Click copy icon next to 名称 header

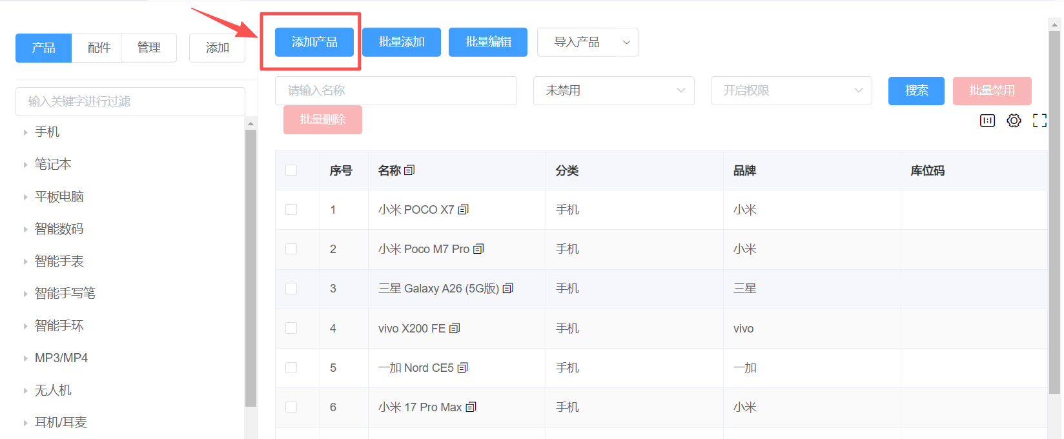409,170
